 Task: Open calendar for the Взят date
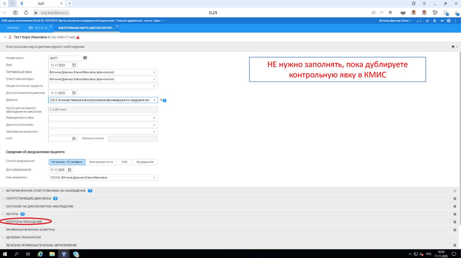click(74, 65)
